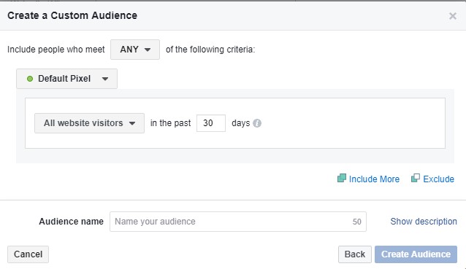The image size is (466, 269).
Task: Click the green pixel status dot
Action: [30, 79]
